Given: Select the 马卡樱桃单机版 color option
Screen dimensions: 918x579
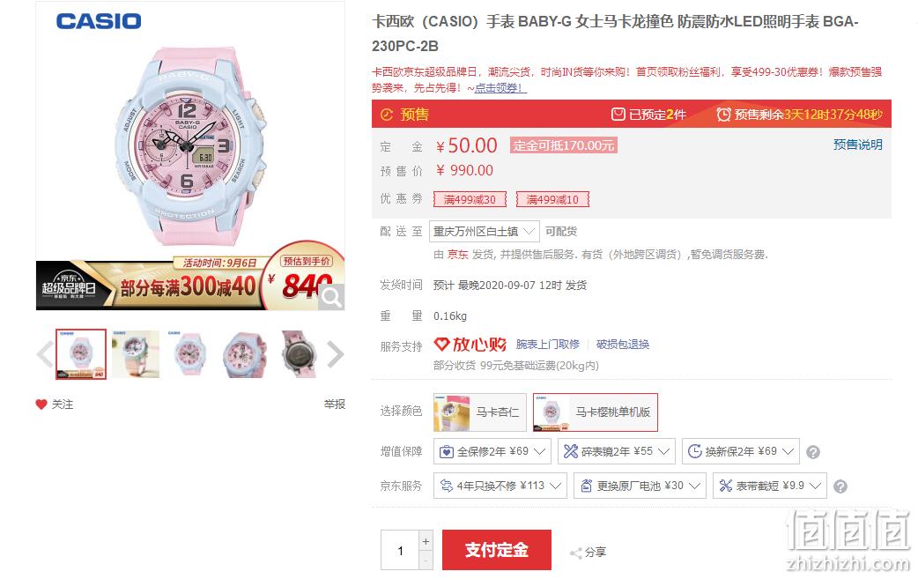Looking at the screenshot, I should pos(596,412).
